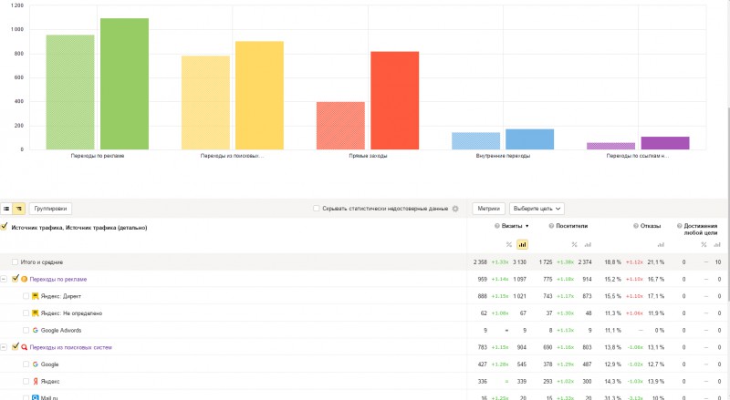Check the Google search row checkbox
This screenshot has width=730, height=400.
point(26,364)
